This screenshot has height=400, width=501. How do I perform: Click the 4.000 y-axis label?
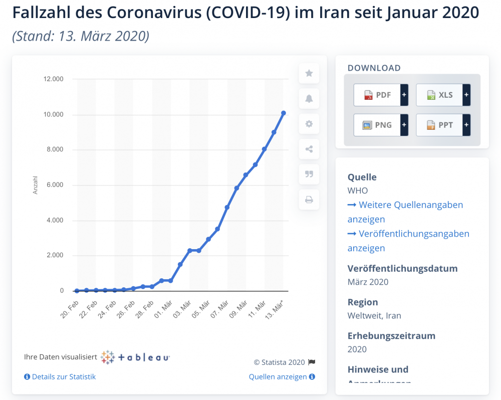click(x=55, y=221)
